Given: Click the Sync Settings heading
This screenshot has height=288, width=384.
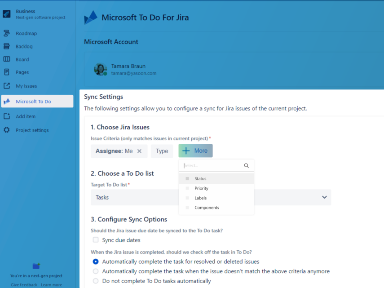Looking at the screenshot, I should [x=103, y=97].
